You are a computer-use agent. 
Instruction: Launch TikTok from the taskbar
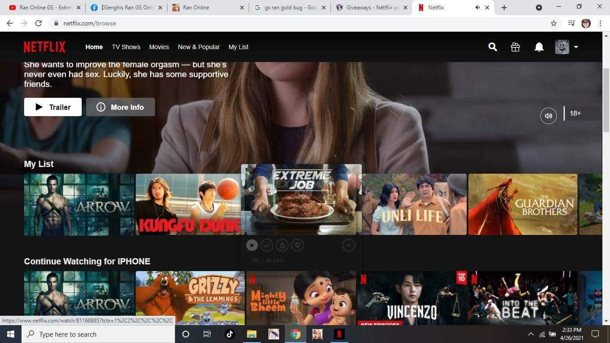click(230, 334)
